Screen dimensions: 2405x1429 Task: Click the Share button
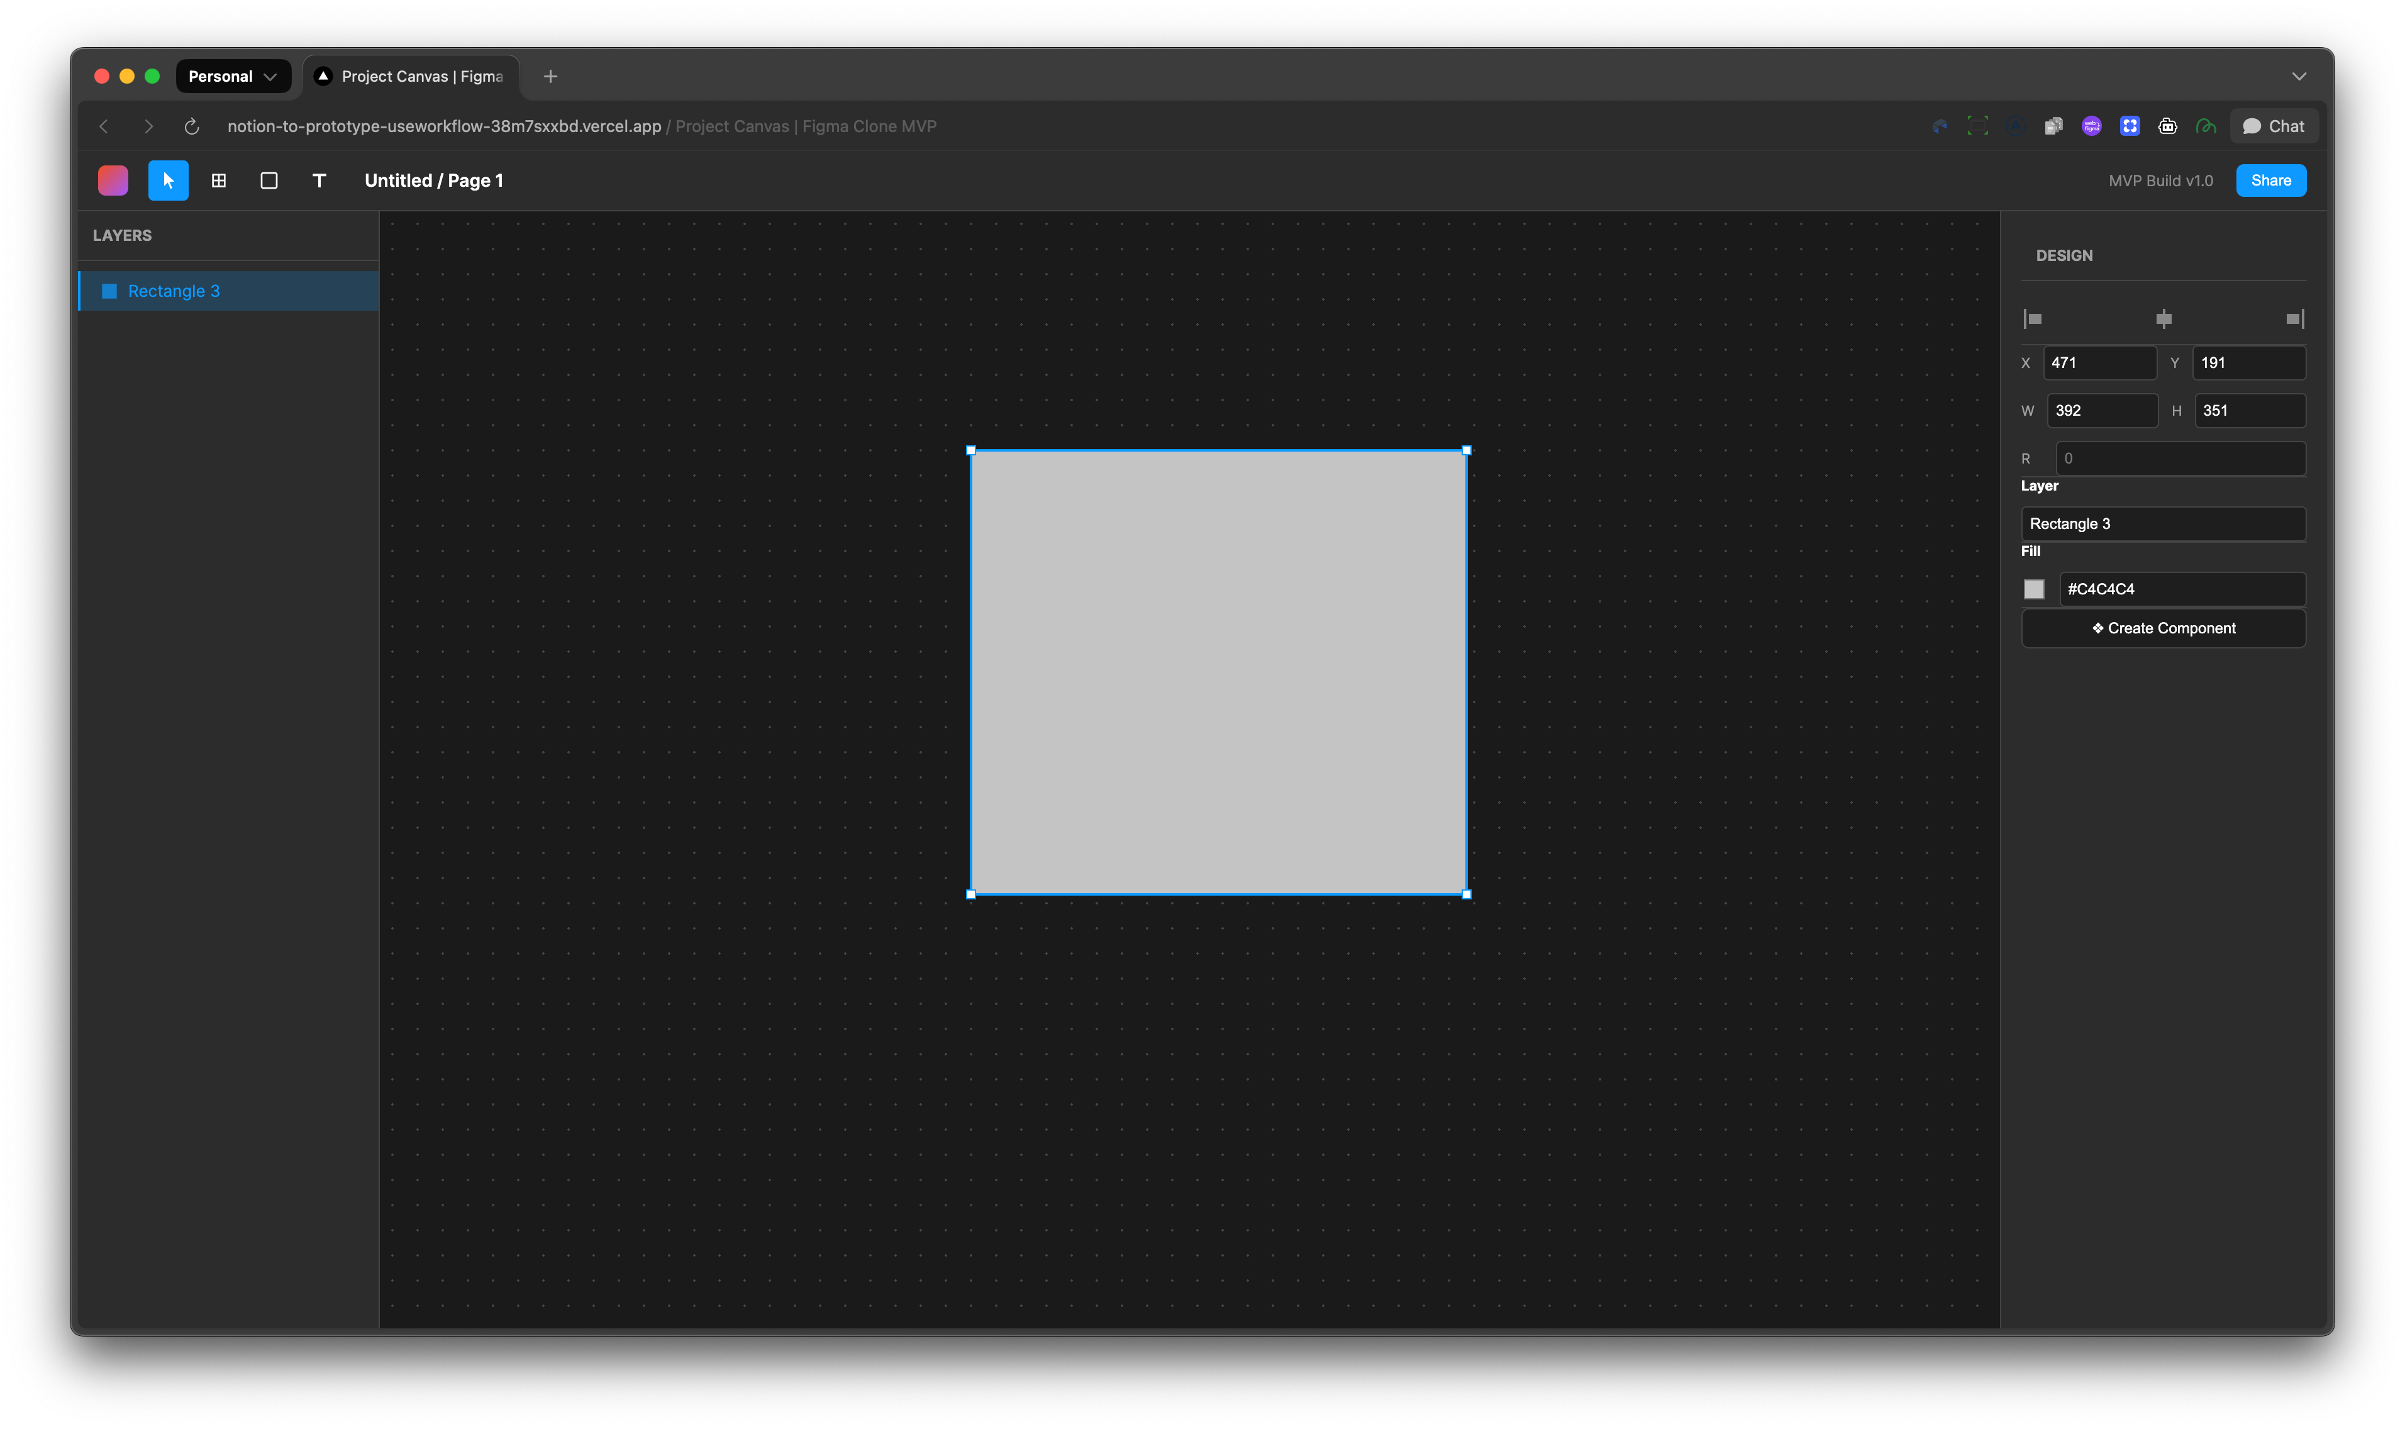click(2270, 180)
